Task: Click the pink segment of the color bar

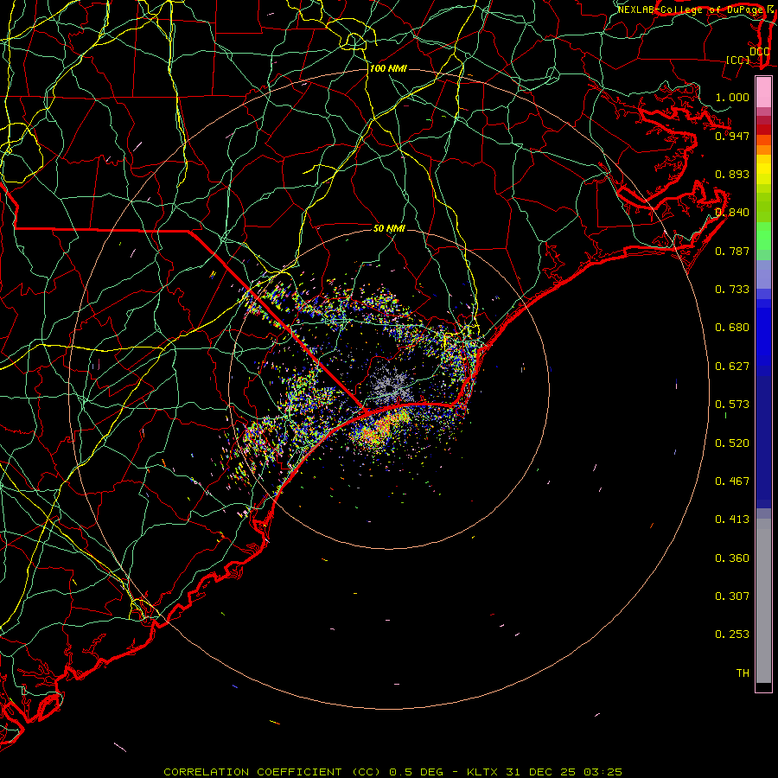Action: pyautogui.click(x=763, y=92)
